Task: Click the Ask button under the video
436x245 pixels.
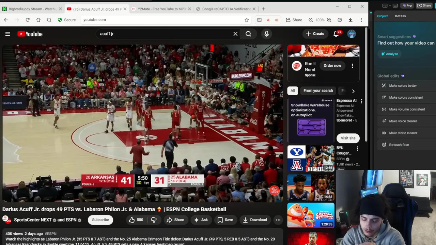Action: pyautogui.click(x=201, y=220)
